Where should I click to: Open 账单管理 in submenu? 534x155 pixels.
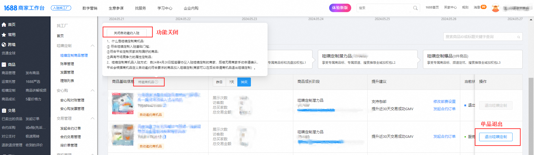[x=67, y=64]
